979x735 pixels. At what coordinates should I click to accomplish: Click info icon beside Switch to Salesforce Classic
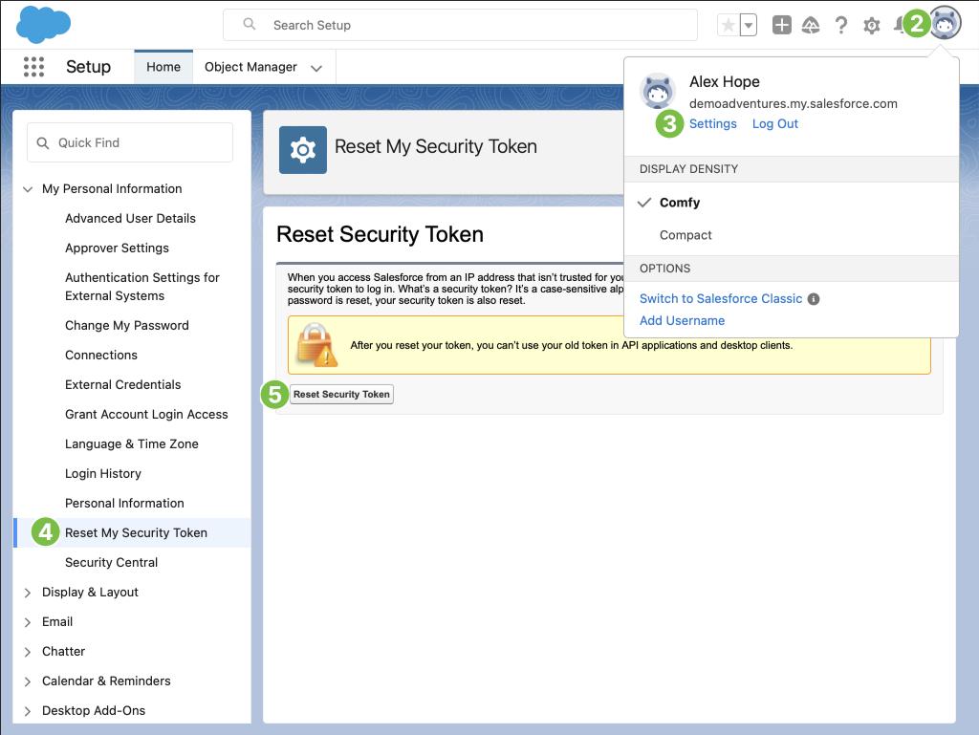tap(814, 299)
